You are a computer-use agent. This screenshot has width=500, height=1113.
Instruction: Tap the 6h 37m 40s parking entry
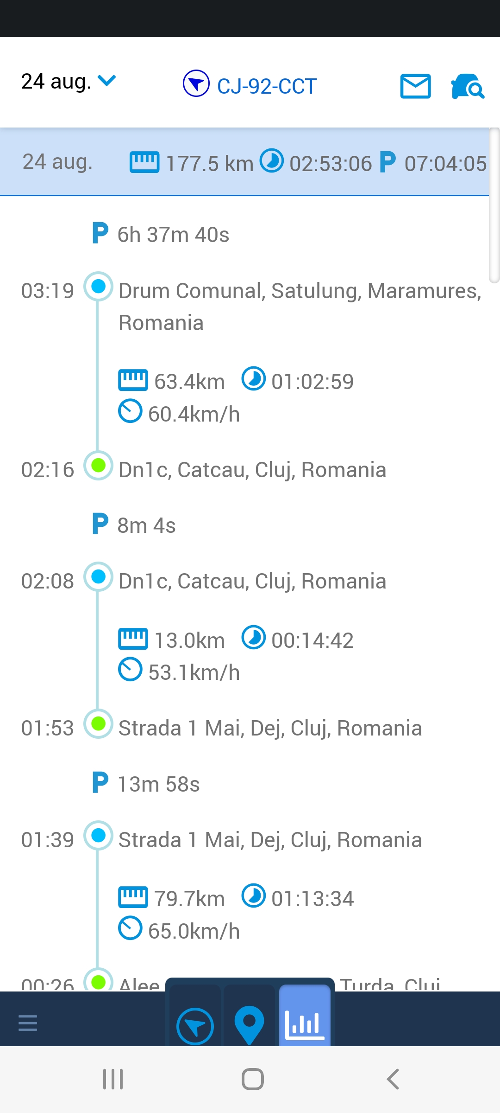[173, 235]
